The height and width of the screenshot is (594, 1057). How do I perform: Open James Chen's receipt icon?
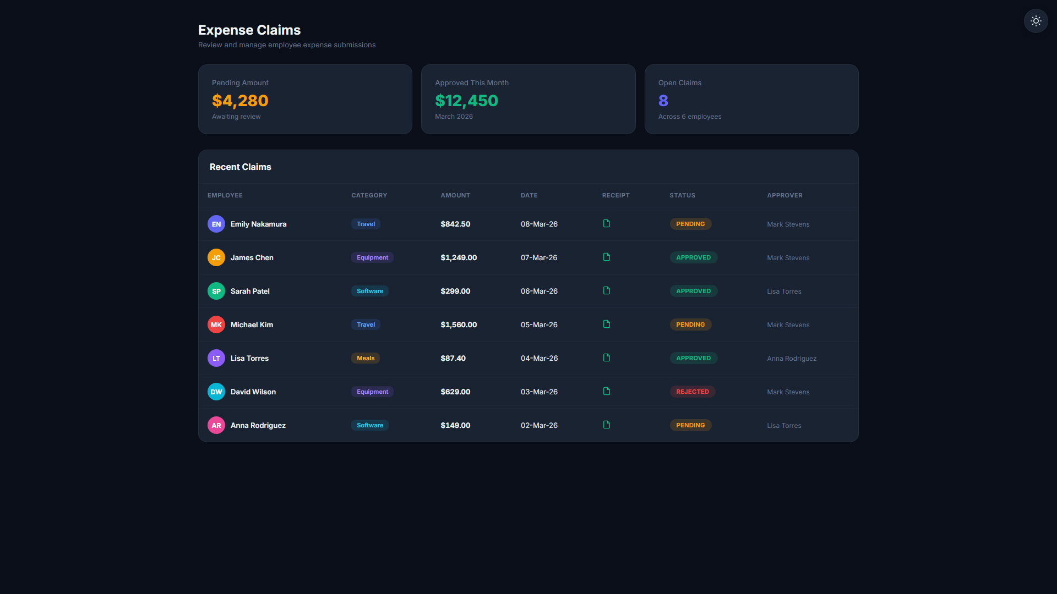pos(607,257)
